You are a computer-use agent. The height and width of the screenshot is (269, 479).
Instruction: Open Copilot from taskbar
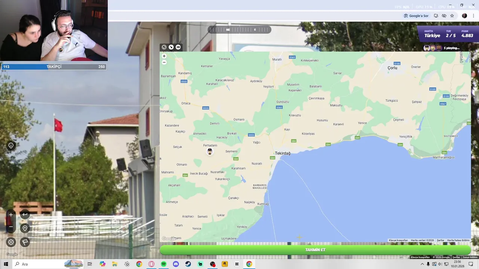pos(103,264)
